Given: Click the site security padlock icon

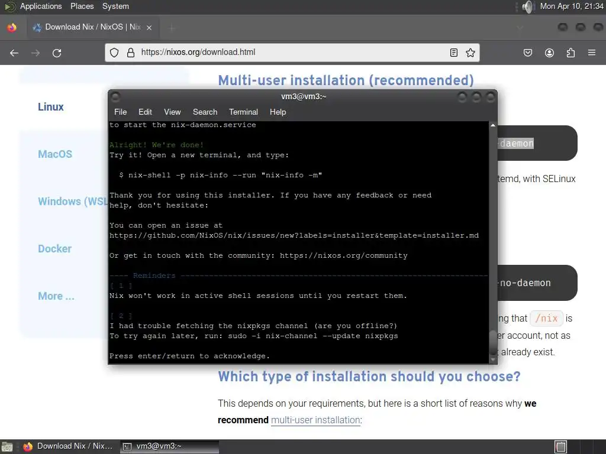Looking at the screenshot, I should coord(131,53).
